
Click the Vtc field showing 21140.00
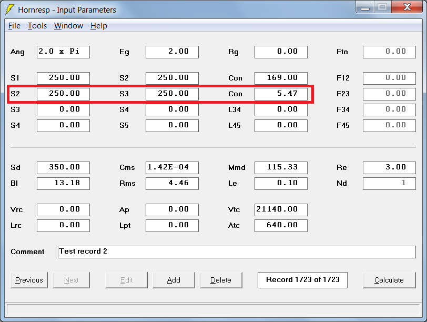pyautogui.click(x=281, y=210)
